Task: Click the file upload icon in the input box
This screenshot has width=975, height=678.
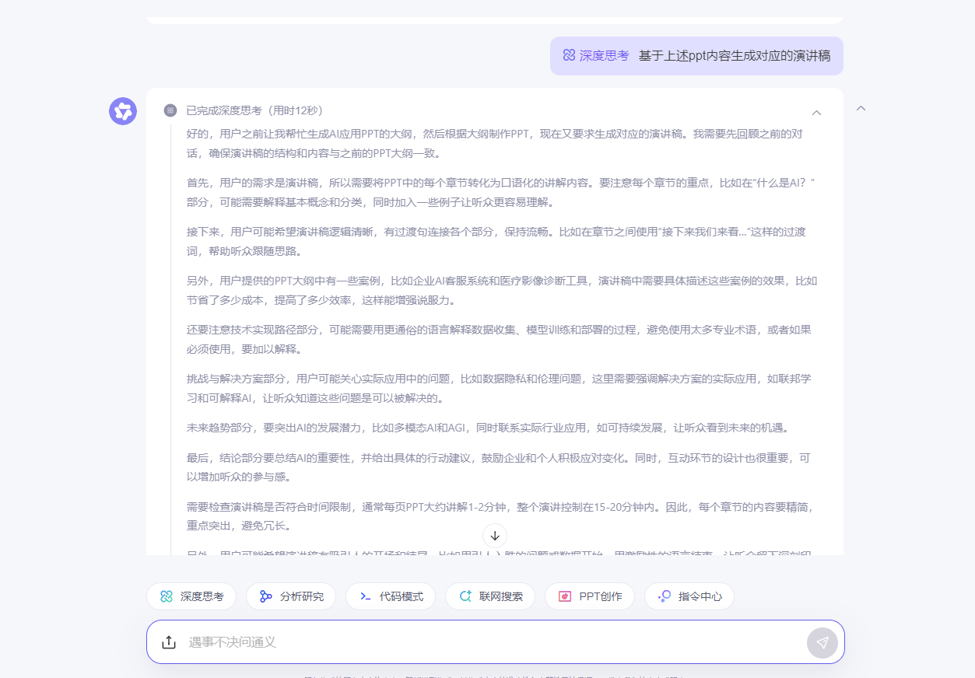Action: pyautogui.click(x=169, y=642)
